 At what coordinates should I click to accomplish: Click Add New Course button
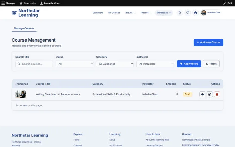coord(208,42)
